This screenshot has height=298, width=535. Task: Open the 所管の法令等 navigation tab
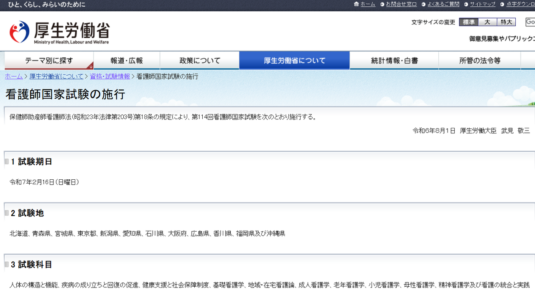(479, 61)
